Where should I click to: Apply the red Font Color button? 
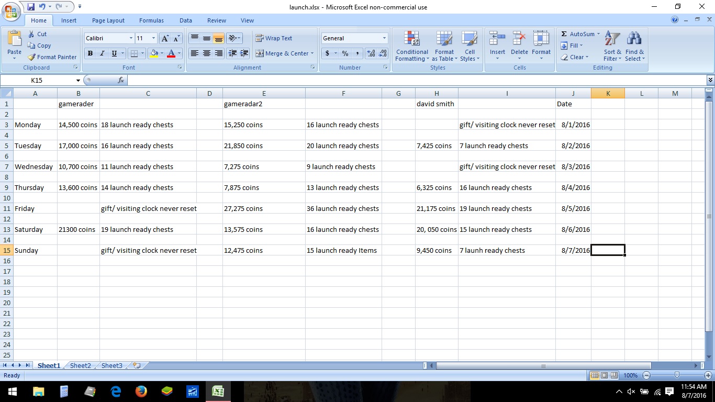[171, 53]
